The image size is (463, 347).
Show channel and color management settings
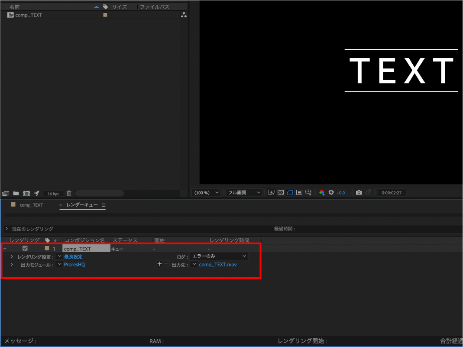[322, 192]
